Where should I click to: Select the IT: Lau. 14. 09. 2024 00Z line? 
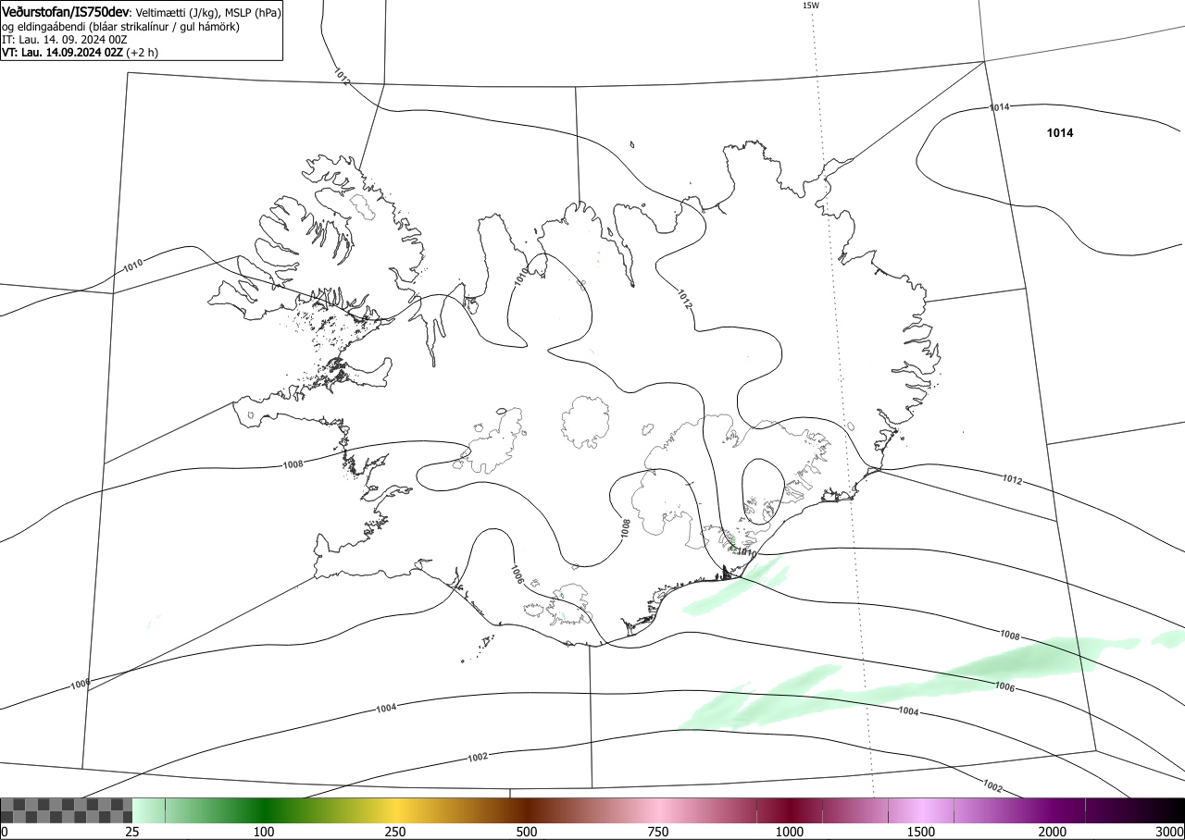point(64,40)
